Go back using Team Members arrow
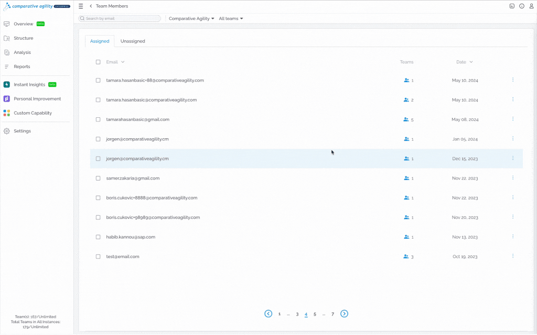Image resolution: width=537 pixels, height=335 pixels. [x=91, y=6]
